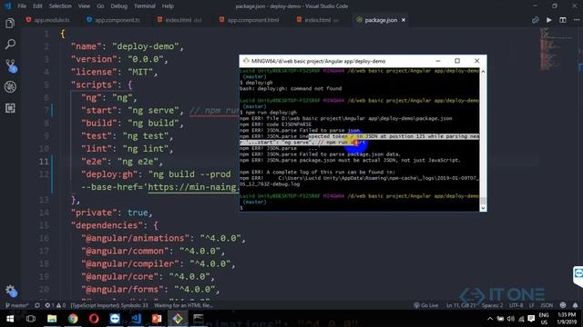Open File Explorer from the taskbar

(52, 319)
